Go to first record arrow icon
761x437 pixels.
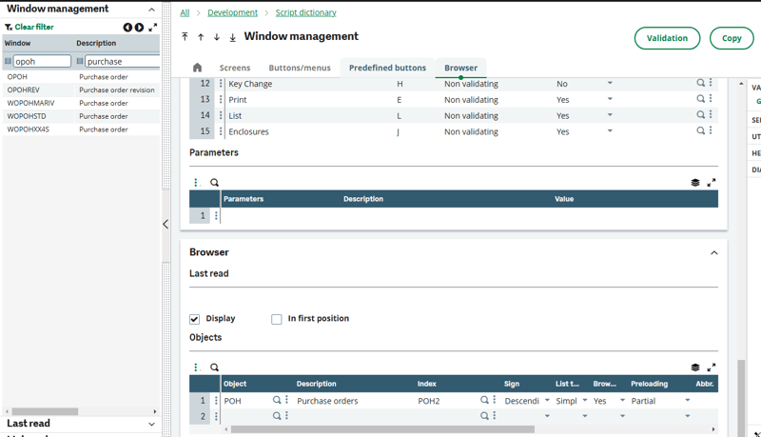click(x=185, y=37)
